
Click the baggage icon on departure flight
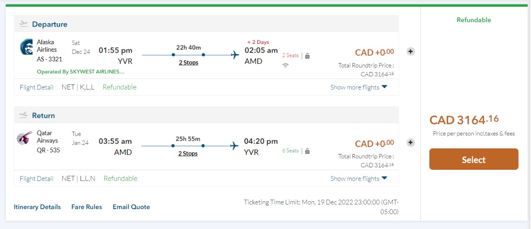coord(307,56)
